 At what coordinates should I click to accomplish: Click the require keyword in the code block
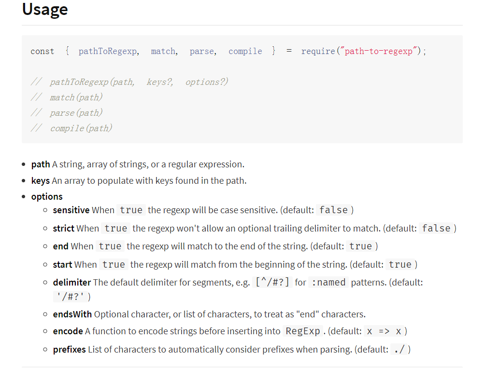click(318, 51)
